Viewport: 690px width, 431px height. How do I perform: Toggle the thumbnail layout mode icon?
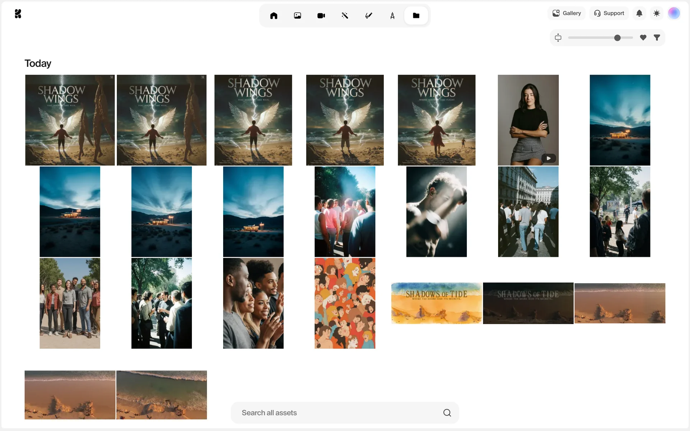click(x=558, y=37)
